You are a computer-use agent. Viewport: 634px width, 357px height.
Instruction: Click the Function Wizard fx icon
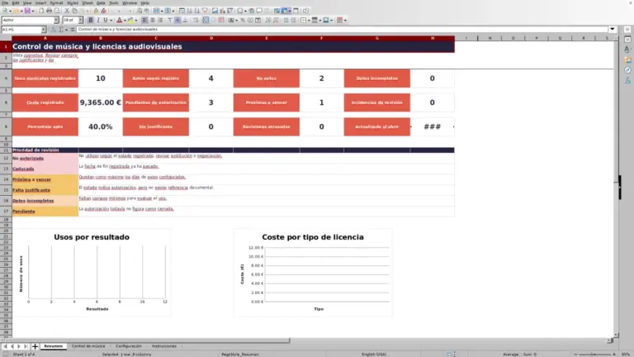click(54, 30)
